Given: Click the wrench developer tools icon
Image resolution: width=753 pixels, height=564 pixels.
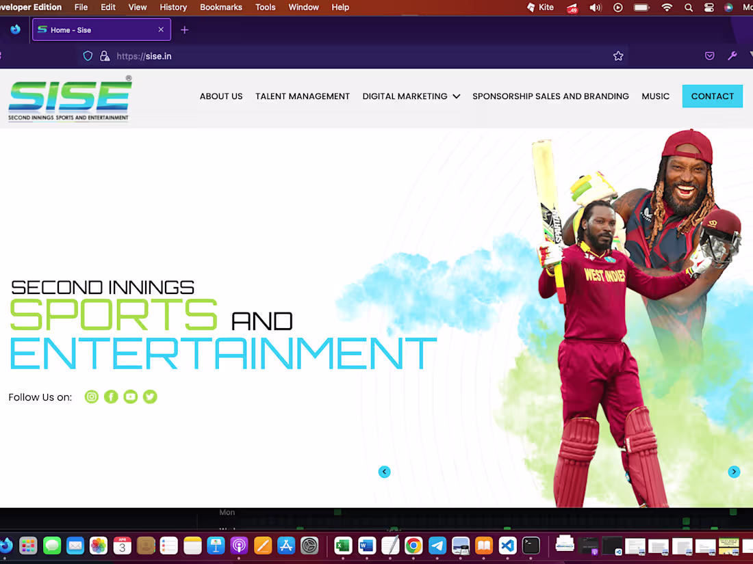Looking at the screenshot, I should (x=732, y=55).
